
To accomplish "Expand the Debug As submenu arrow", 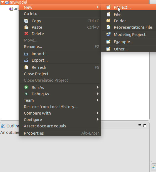I will (x=98, y=94).
